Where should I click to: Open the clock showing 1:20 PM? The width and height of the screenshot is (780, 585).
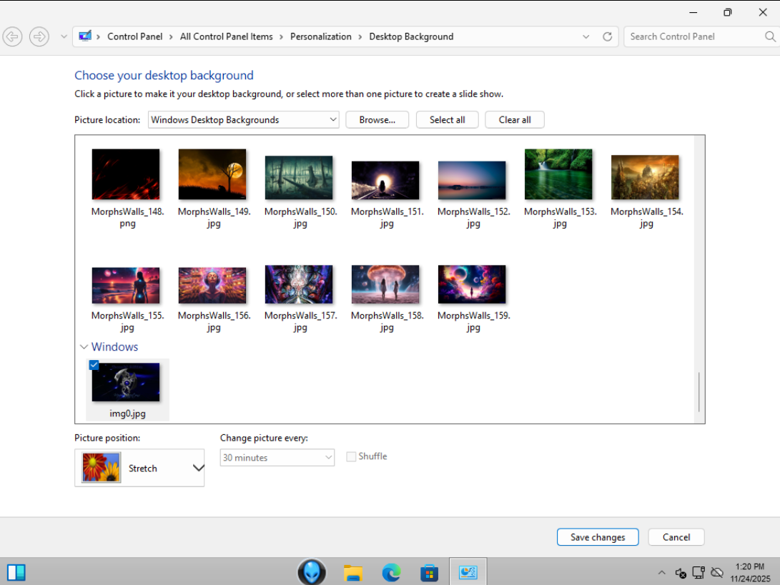click(x=750, y=573)
